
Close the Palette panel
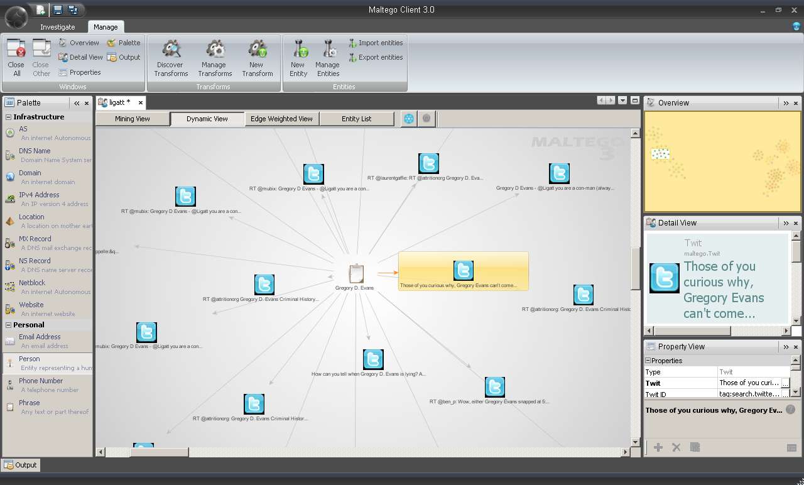(87, 103)
